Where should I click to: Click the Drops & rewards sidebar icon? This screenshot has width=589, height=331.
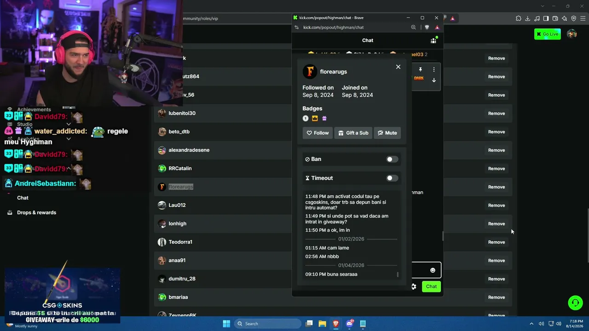coord(10,212)
